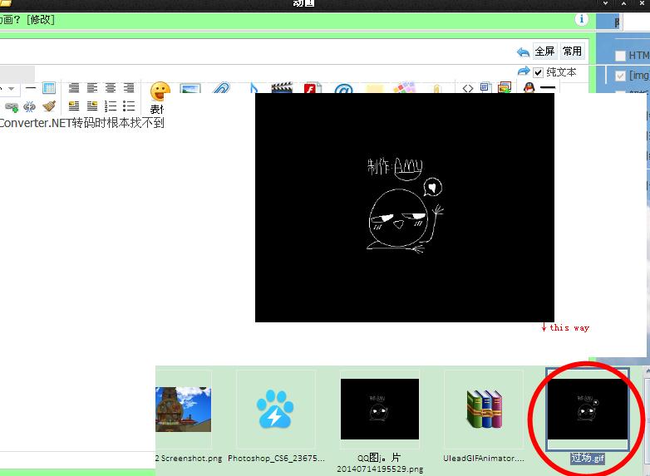Open the info tip icon in the green bar
The width and height of the screenshot is (650, 476).
(582, 19)
